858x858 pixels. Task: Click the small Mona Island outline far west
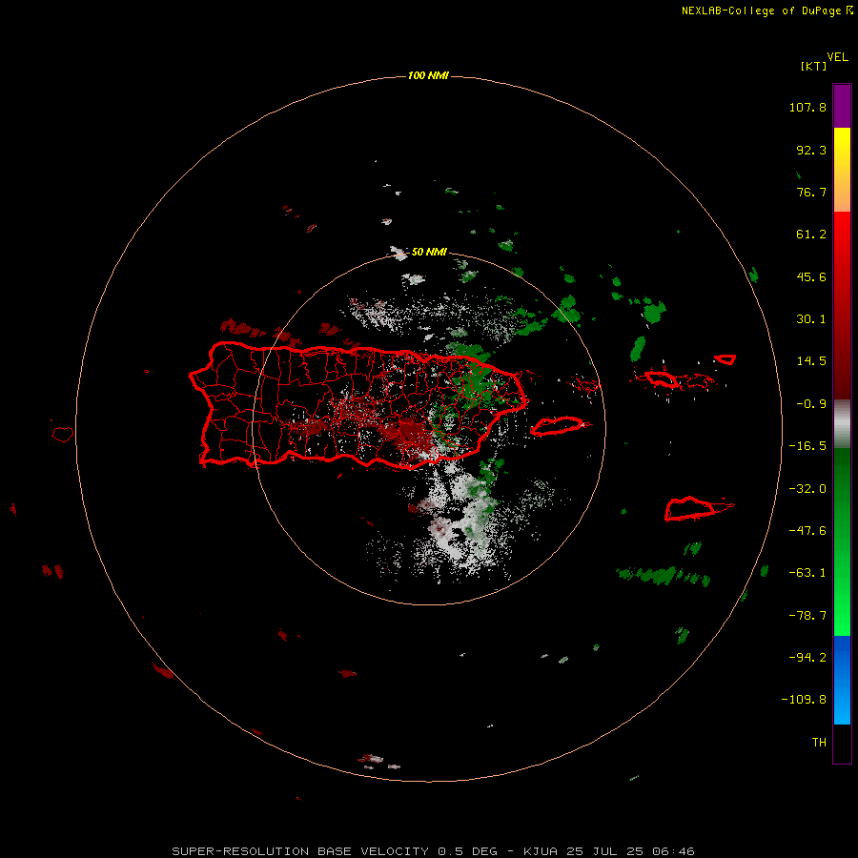coord(63,435)
